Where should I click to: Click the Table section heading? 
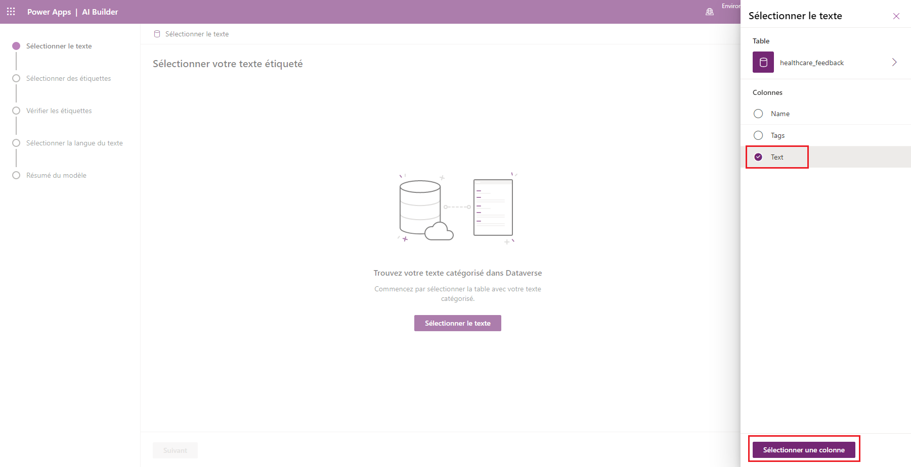pyautogui.click(x=761, y=41)
